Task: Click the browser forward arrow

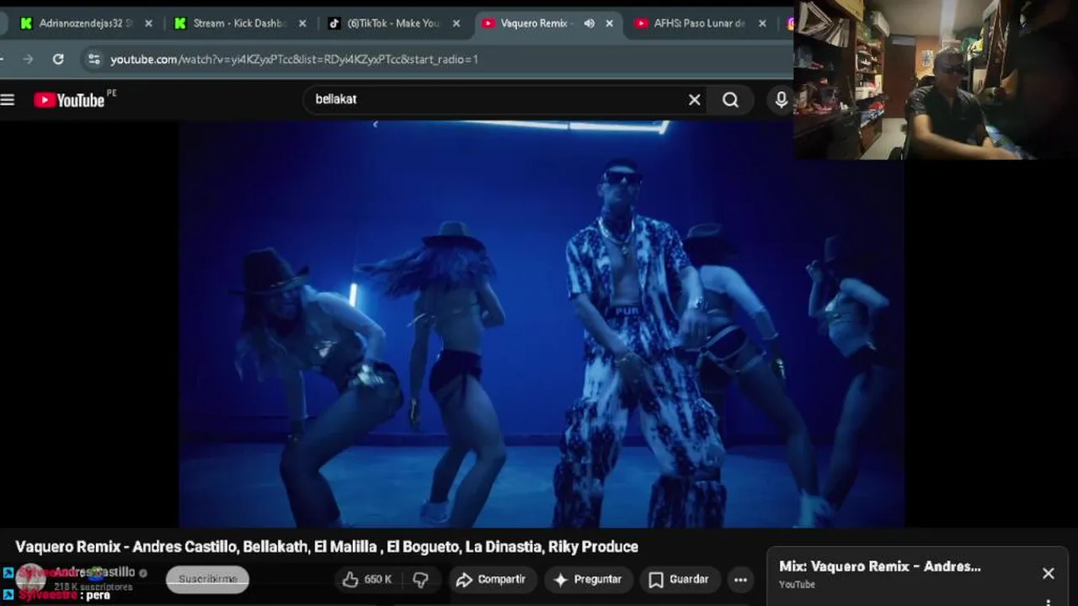Action: [28, 59]
